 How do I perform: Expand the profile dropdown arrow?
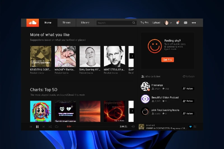(x=171, y=23)
